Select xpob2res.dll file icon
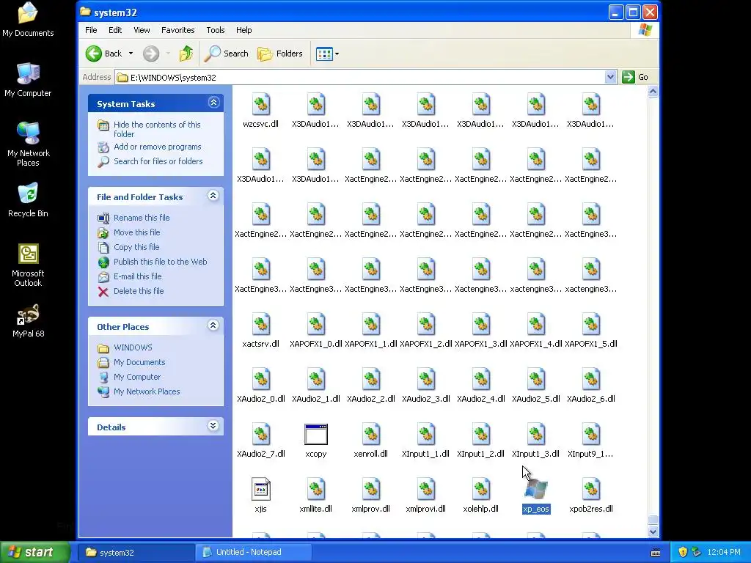Screen dimensions: 751x563 [x=591, y=489]
